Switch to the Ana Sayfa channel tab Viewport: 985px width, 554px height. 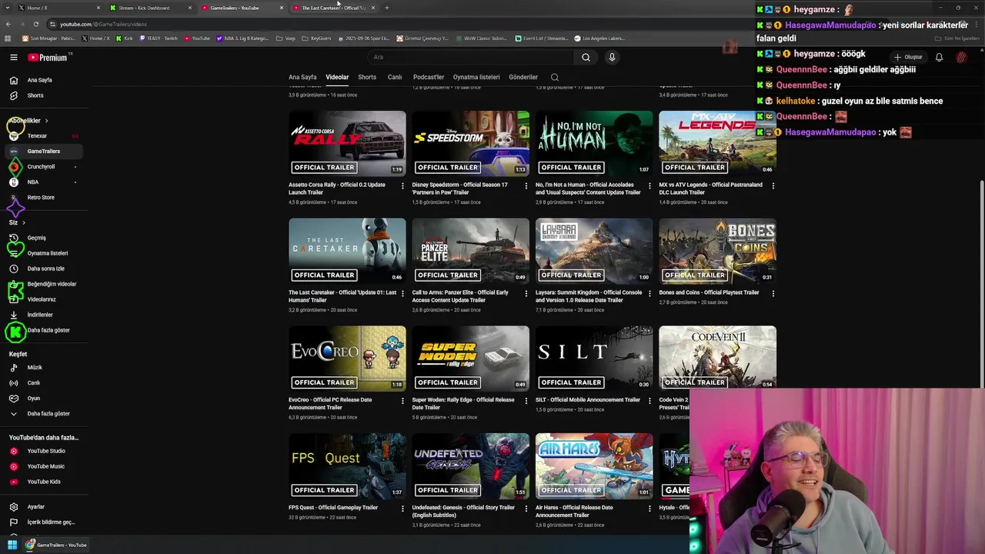pos(302,77)
